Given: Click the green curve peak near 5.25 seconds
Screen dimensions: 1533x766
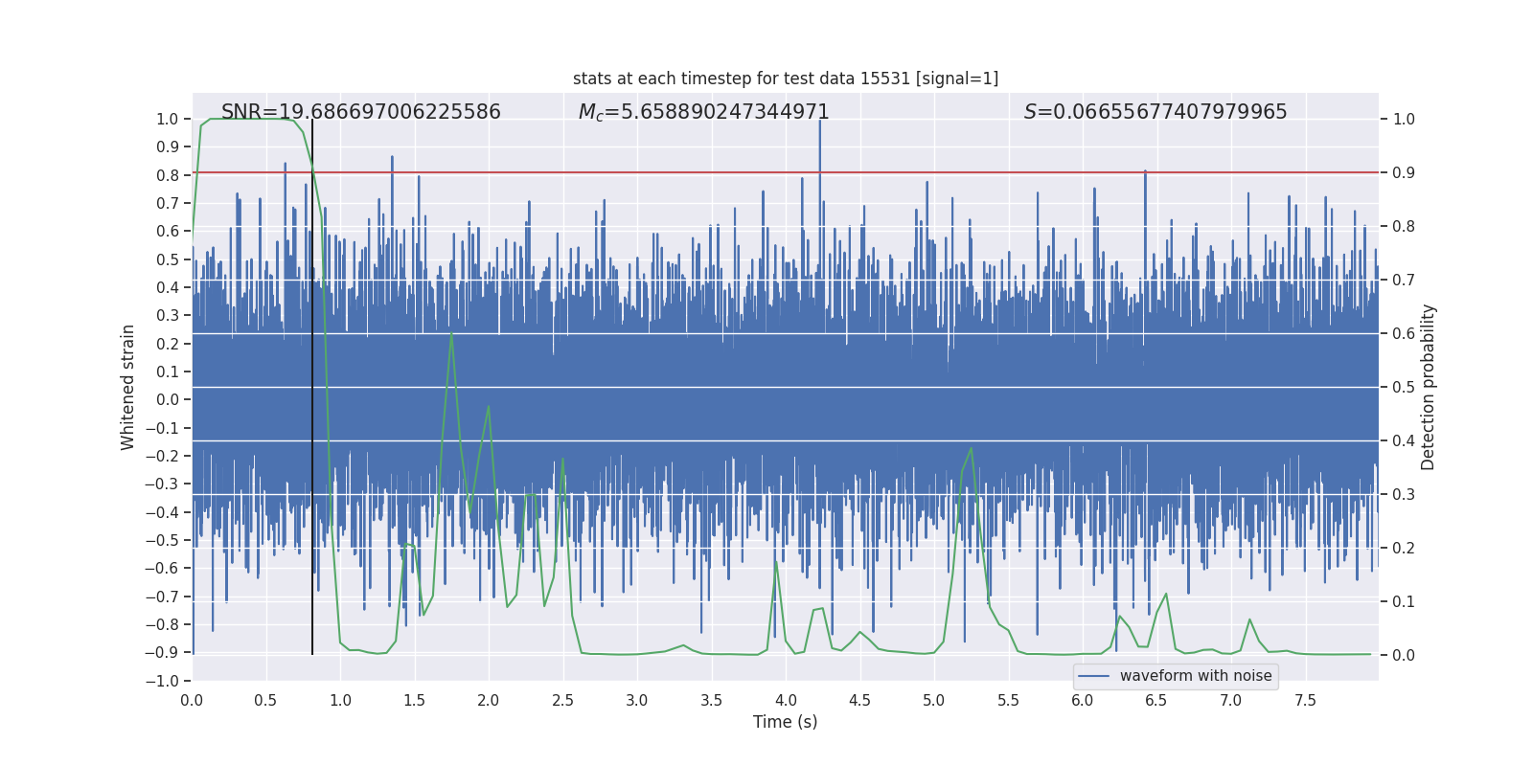Looking at the screenshot, I should coord(972,448).
